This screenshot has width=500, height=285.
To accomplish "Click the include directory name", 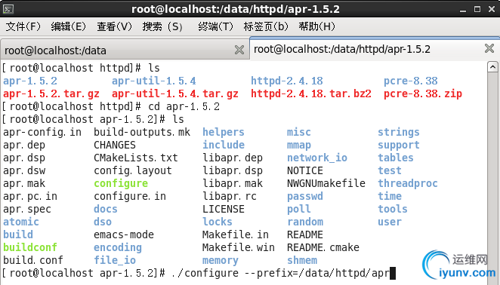I will pos(224,145).
